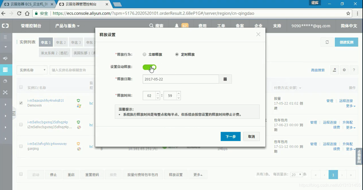Open the sidebar piggy bank icon
This screenshot has height=190, width=363.
coord(6,81)
